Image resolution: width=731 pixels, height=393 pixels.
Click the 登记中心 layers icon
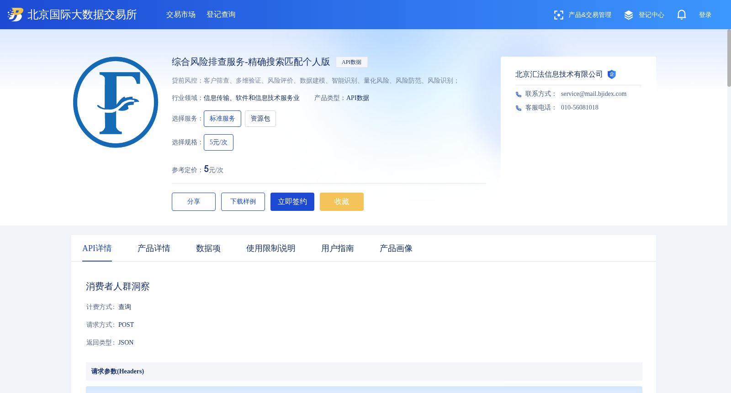point(629,15)
